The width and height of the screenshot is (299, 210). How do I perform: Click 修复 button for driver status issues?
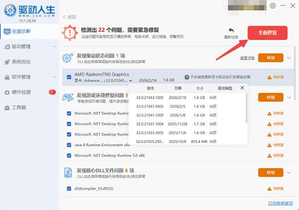(x=271, y=58)
